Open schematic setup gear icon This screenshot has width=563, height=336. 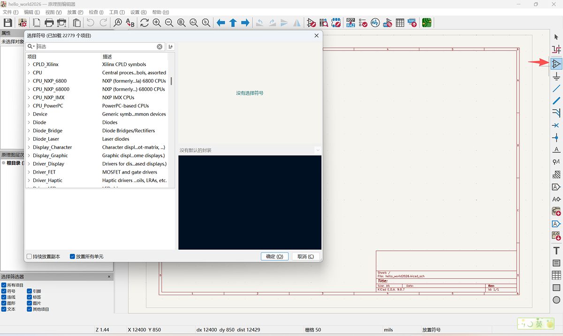point(23,23)
